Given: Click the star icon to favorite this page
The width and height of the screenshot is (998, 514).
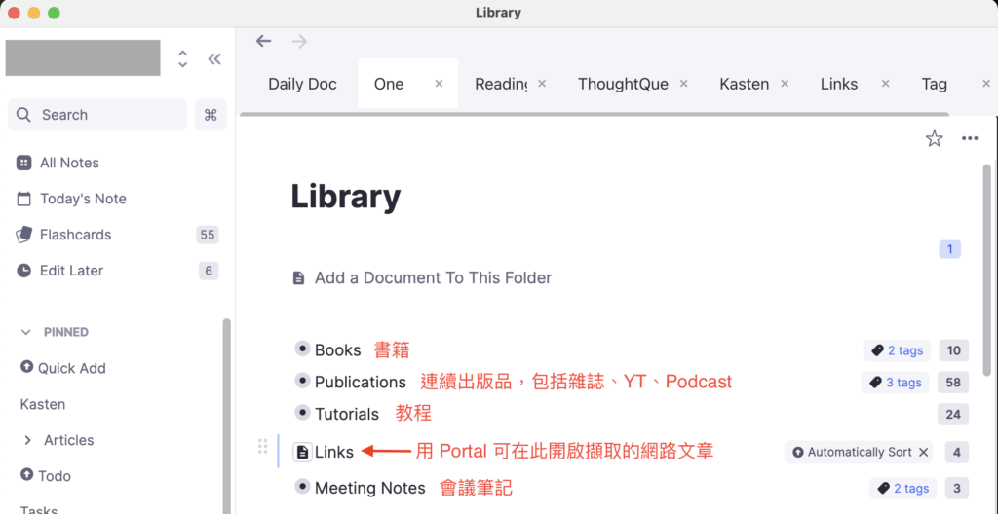Looking at the screenshot, I should (934, 138).
